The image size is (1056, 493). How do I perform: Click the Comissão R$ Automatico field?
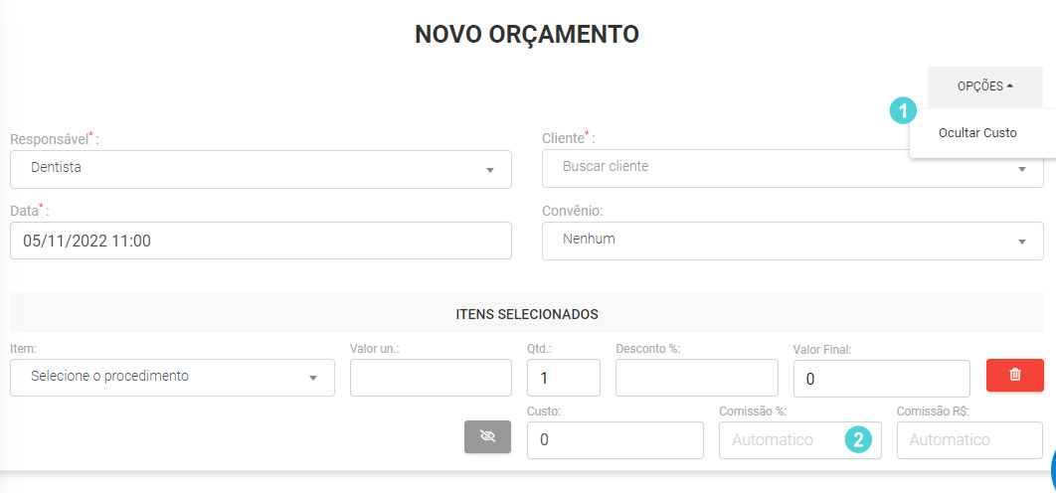[x=969, y=440]
